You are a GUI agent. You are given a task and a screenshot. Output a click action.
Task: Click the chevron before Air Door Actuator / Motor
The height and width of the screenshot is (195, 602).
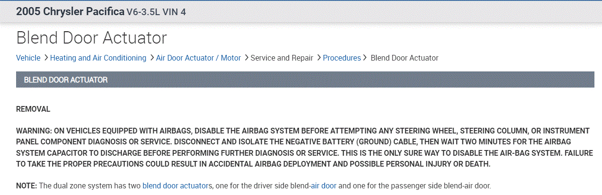[x=152, y=58]
